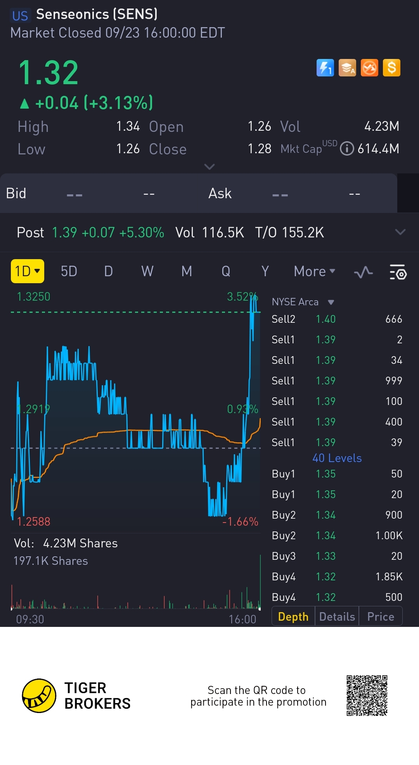
Task: Select the Depth tab
Action: (x=293, y=616)
